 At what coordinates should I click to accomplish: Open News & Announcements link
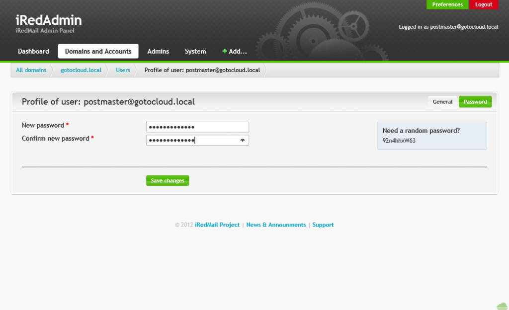tap(276, 225)
